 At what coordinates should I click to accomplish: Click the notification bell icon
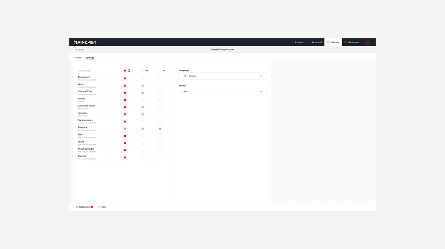pyautogui.click(x=77, y=207)
